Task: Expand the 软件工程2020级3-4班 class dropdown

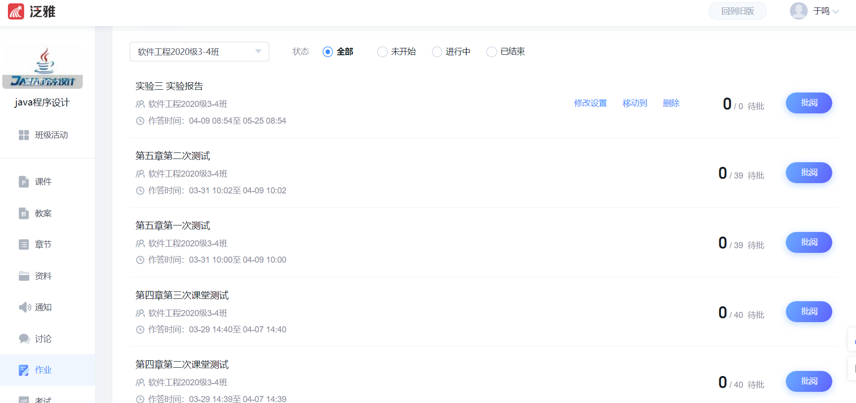Action: (x=199, y=52)
